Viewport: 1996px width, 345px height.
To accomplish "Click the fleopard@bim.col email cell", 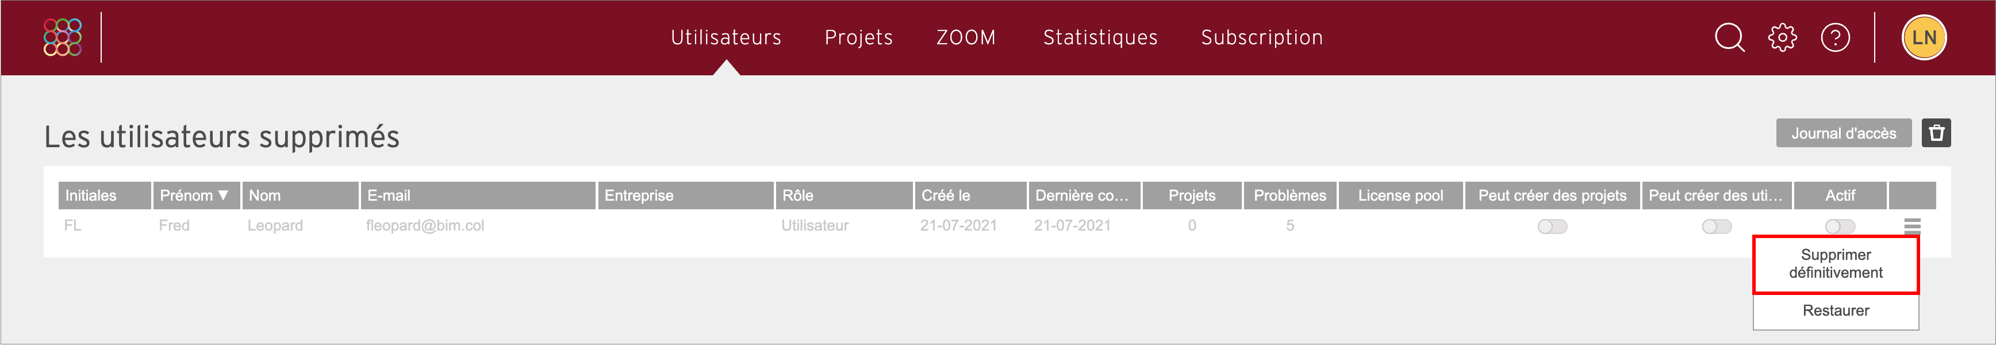I will pos(425,225).
